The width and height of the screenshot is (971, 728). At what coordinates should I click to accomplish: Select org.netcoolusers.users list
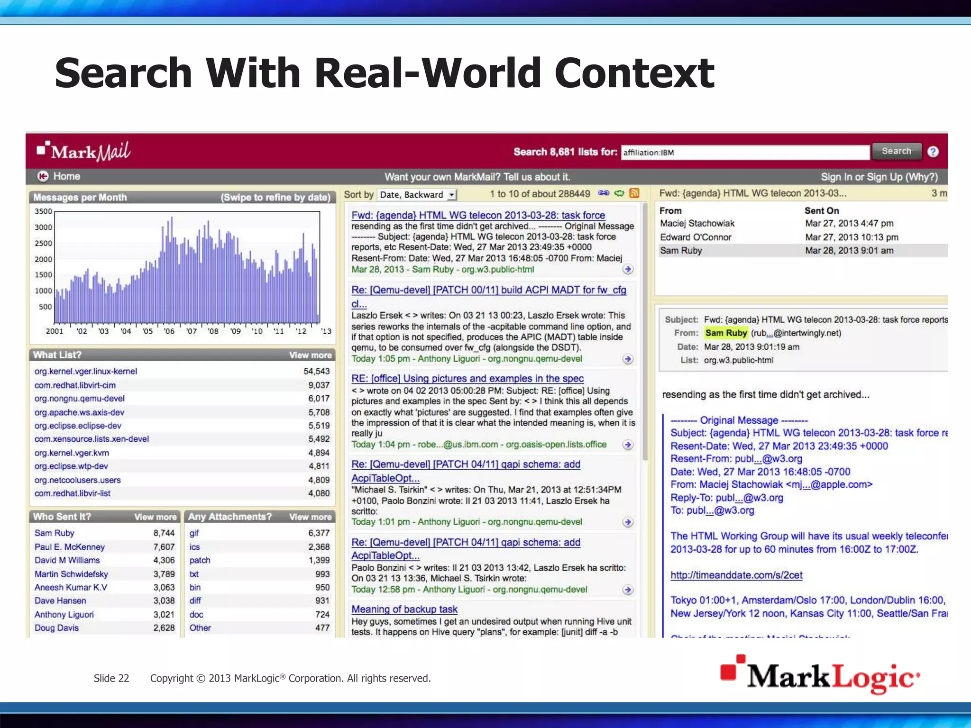[77, 480]
